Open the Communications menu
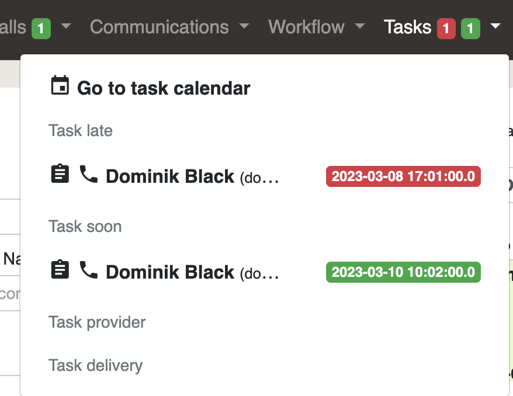Image resolution: width=513 pixels, height=396 pixels. pyautogui.click(x=160, y=27)
